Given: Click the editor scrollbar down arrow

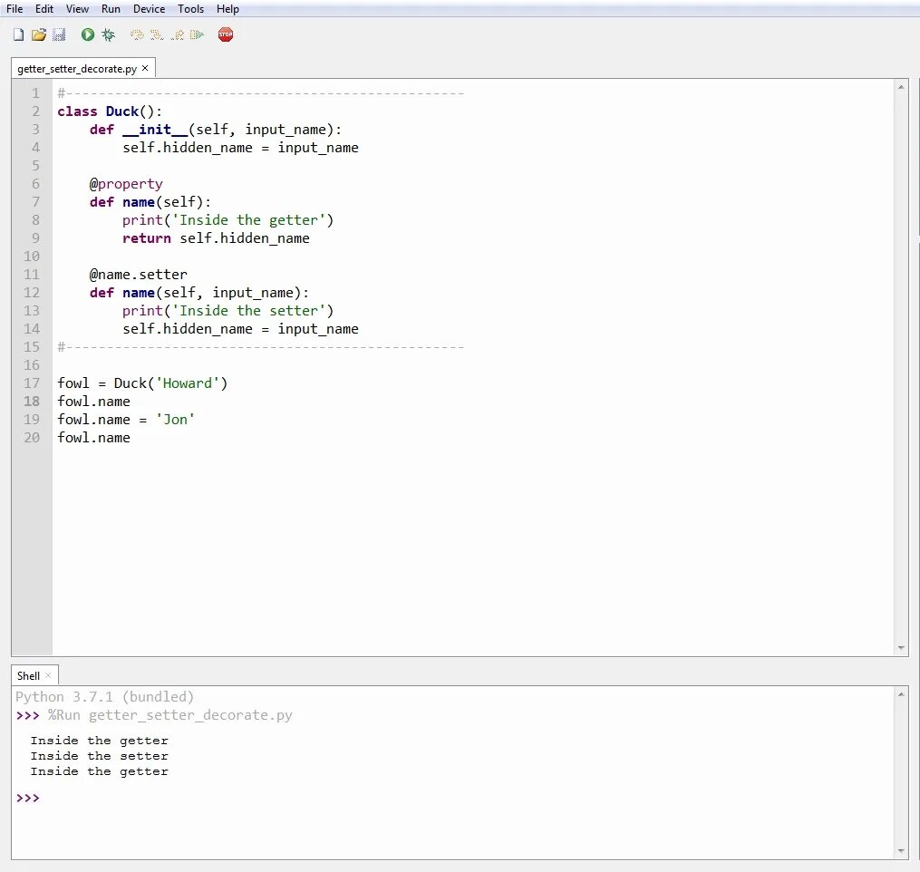Looking at the screenshot, I should [x=901, y=648].
